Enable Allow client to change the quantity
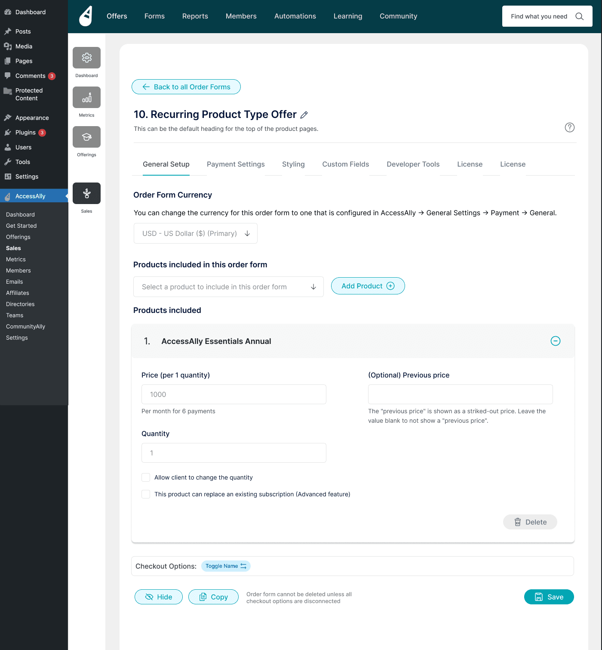Viewport: 602px width, 650px height. (146, 477)
